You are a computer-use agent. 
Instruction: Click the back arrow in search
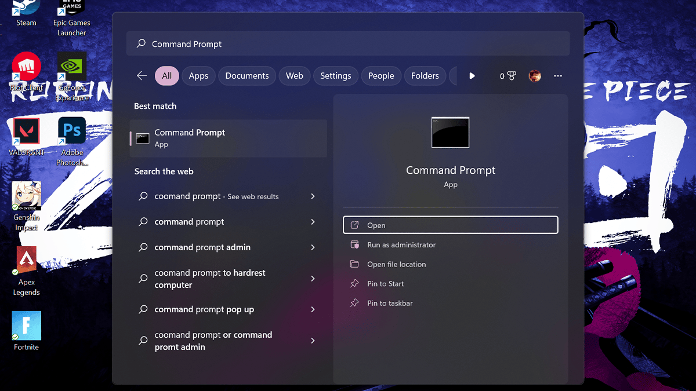pyautogui.click(x=142, y=76)
